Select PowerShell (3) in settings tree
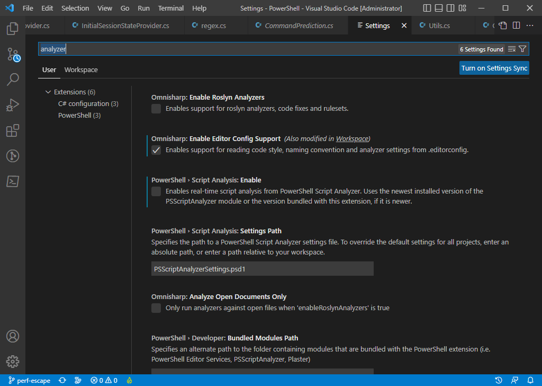The width and height of the screenshot is (542, 386). [x=79, y=115]
